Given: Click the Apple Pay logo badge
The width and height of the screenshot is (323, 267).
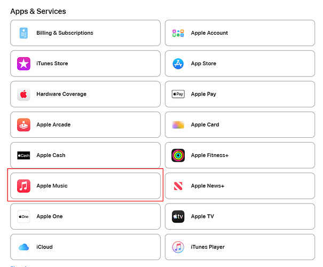Looking at the screenshot, I should click(178, 94).
